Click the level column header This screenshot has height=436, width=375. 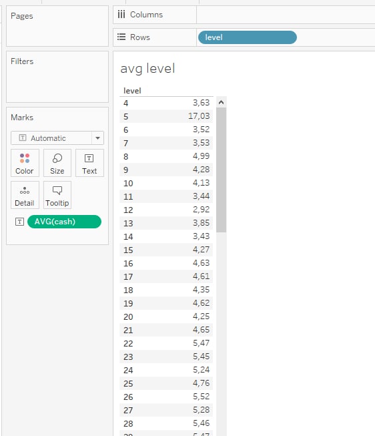132,91
